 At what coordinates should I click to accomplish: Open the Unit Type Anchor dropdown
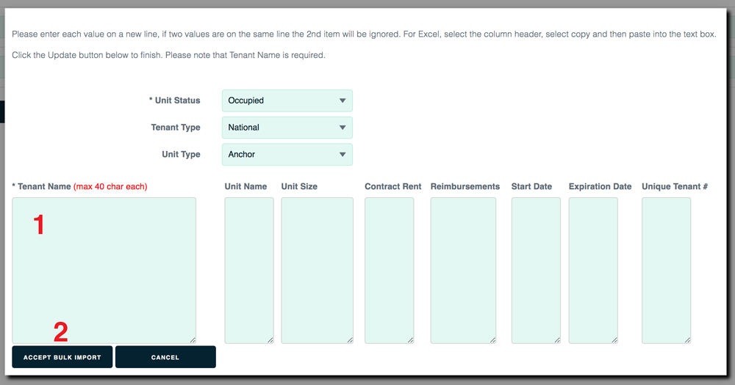(x=287, y=155)
